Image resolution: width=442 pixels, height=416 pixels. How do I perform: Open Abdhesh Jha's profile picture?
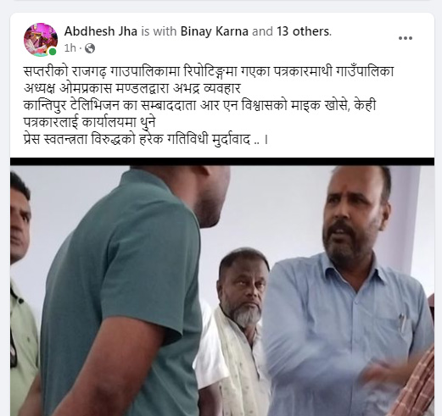tap(41, 40)
